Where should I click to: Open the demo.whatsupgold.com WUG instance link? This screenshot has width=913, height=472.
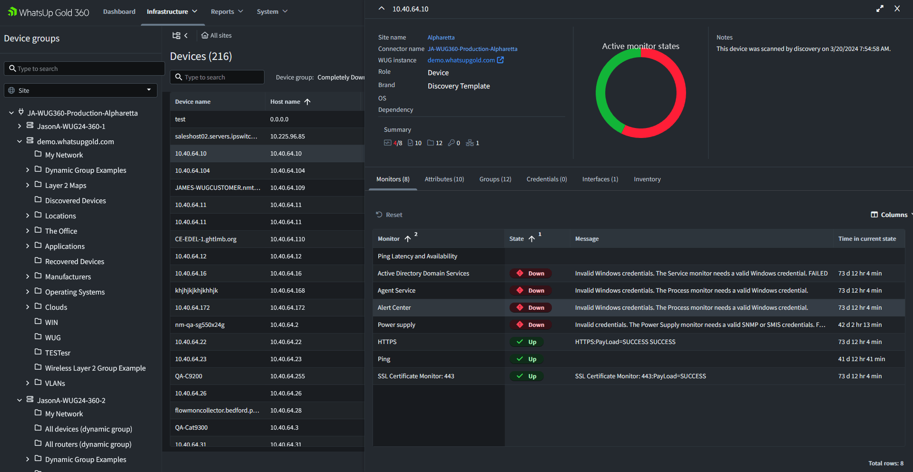pos(461,60)
